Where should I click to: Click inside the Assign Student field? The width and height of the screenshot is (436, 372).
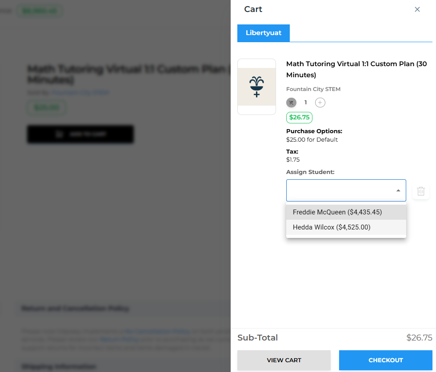[x=339, y=190]
